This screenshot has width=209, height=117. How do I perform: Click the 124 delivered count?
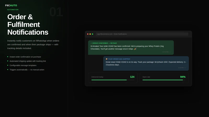(132, 77)
